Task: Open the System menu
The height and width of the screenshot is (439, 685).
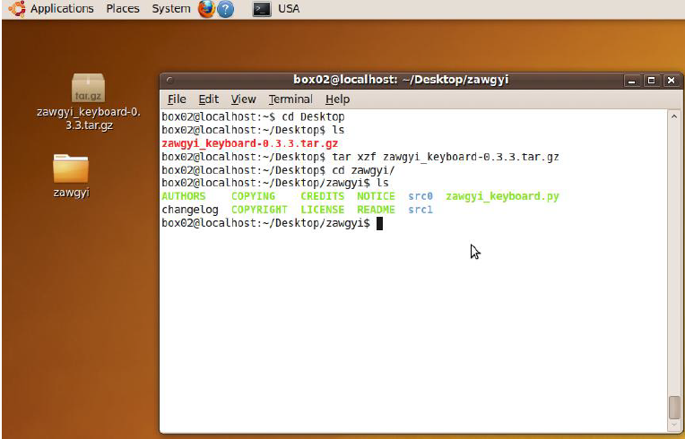Action: [x=171, y=9]
